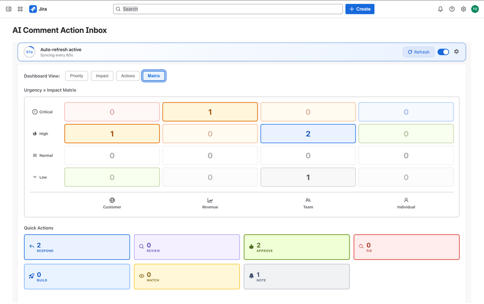
Task: Click the 'Urgency × Impact Matrix' label
Action: [50, 90]
